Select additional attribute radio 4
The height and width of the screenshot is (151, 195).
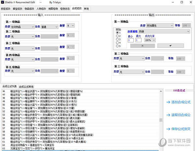point(117,43)
